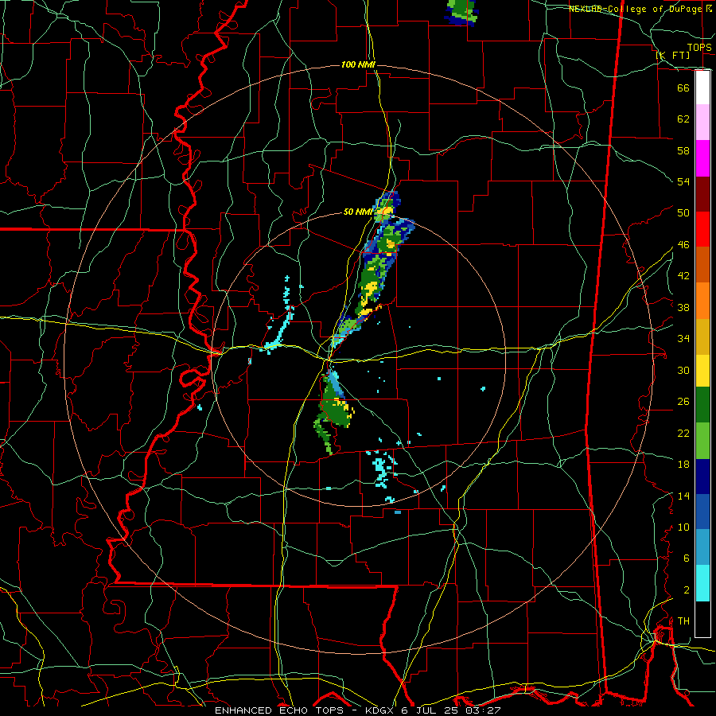Click the green echo cell with yellow core south of radar center
The height and width of the screenshot is (716, 716).
pos(336,410)
